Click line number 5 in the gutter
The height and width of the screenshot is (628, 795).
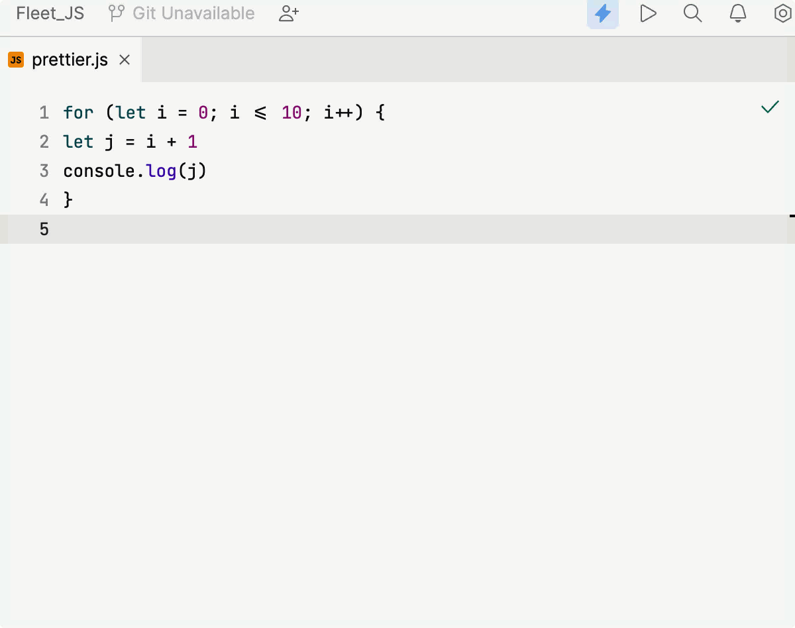pos(44,229)
